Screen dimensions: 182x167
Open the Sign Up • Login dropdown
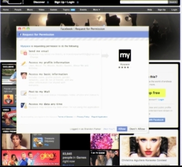coord(66,2)
